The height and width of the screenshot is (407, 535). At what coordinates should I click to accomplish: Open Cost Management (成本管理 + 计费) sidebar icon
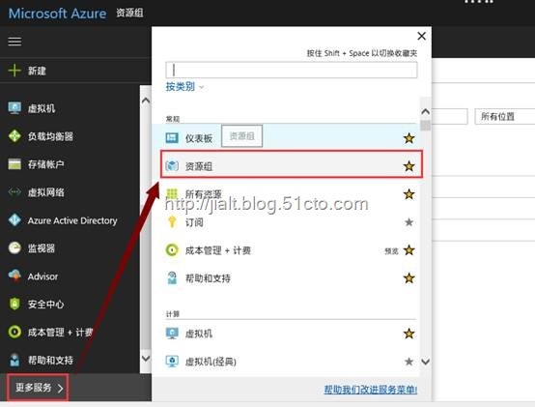tap(14, 332)
